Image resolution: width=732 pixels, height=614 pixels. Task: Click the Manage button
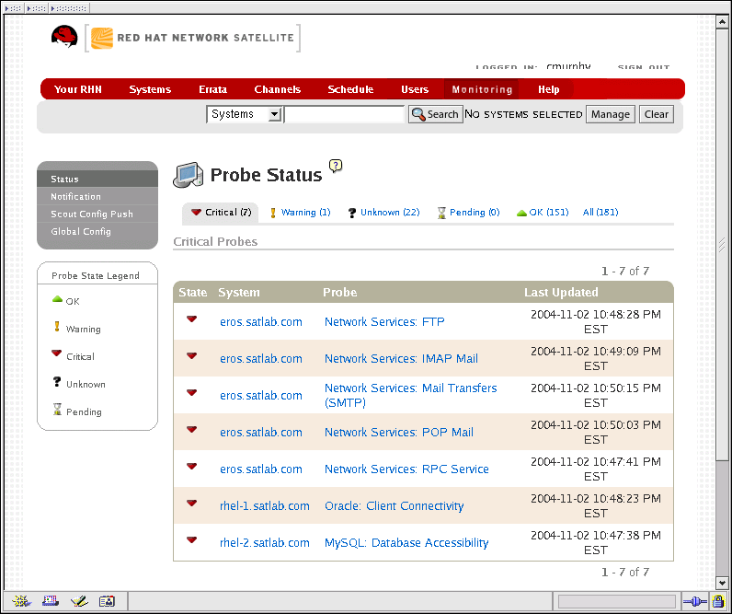click(x=611, y=114)
